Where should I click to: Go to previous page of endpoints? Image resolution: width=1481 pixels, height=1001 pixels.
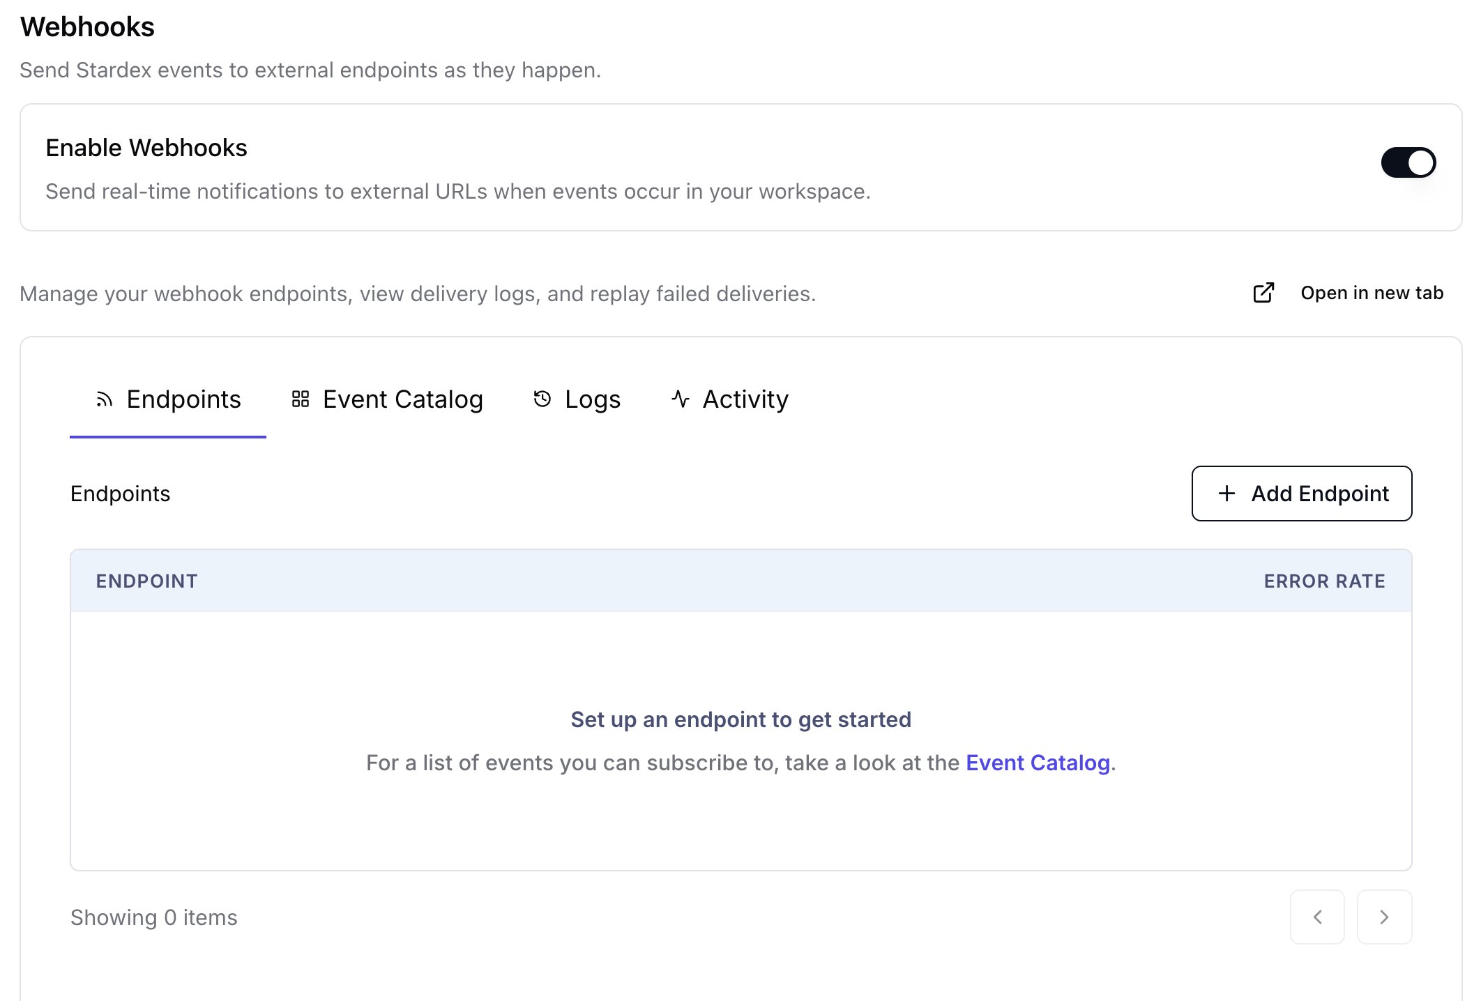click(x=1317, y=917)
